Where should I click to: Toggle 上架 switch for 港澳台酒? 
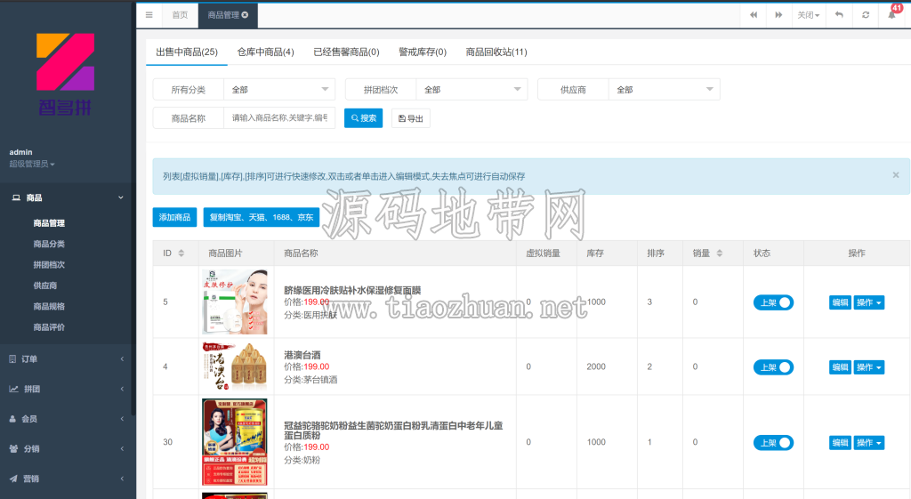[773, 367]
